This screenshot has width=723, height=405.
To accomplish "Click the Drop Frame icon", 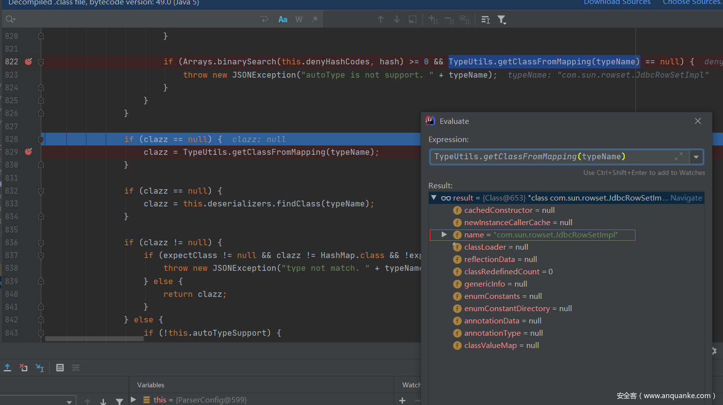I will [24, 368].
